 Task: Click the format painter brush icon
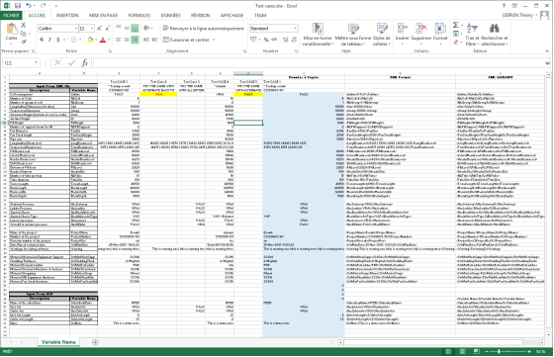[x=24, y=42]
